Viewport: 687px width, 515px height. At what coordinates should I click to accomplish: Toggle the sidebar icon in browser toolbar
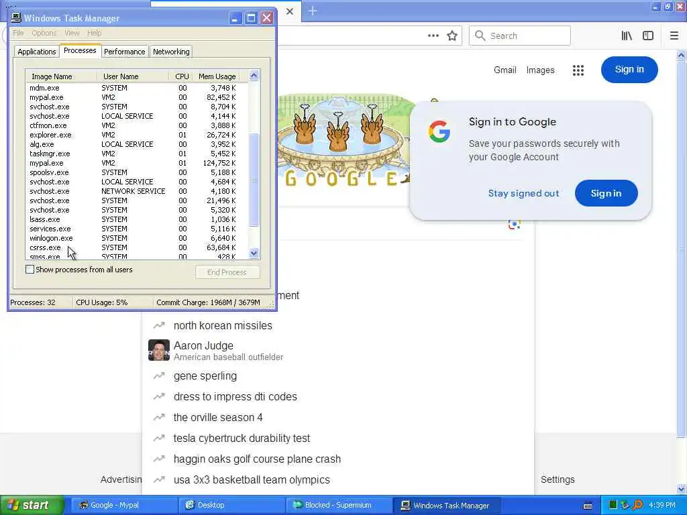pos(648,36)
